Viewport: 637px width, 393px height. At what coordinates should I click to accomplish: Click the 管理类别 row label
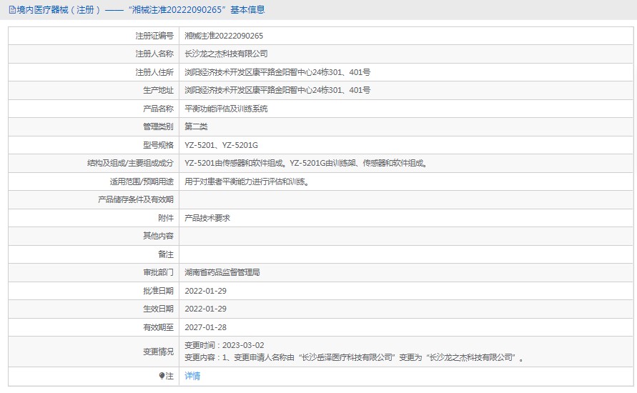pyautogui.click(x=158, y=126)
